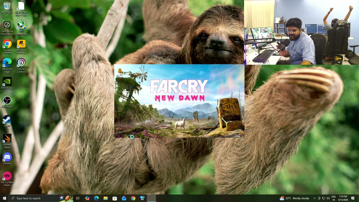Image resolution: width=359 pixels, height=202 pixels.
Task: Show hidden system tray icons
Action: pos(314,198)
